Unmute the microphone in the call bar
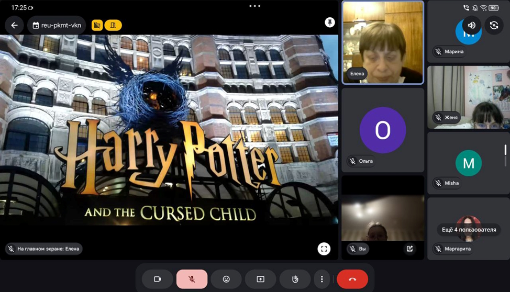Screen dimensions: 510x292 click(192, 279)
